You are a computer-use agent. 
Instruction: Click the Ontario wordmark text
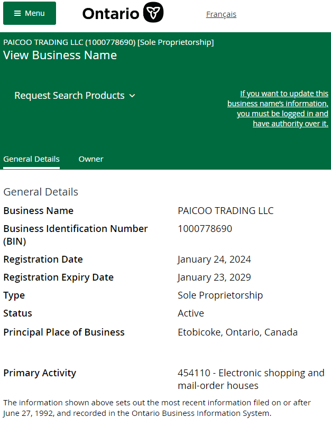(x=111, y=14)
